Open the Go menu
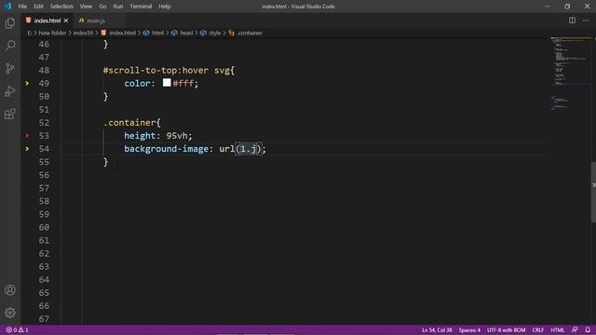 [102, 7]
